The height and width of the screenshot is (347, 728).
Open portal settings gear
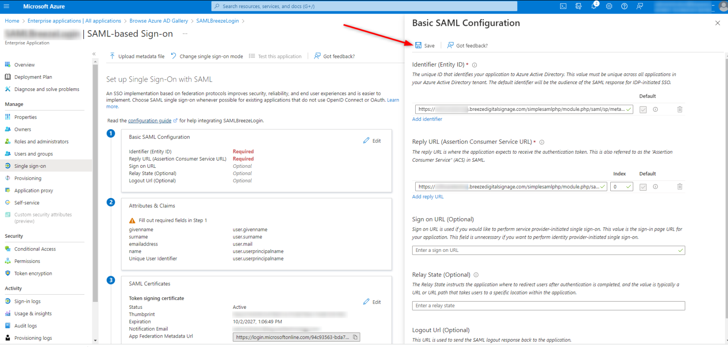(x=609, y=6)
